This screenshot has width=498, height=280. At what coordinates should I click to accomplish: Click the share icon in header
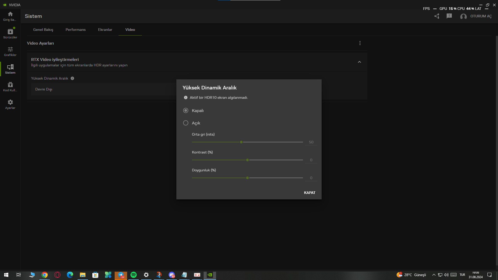(x=437, y=16)
